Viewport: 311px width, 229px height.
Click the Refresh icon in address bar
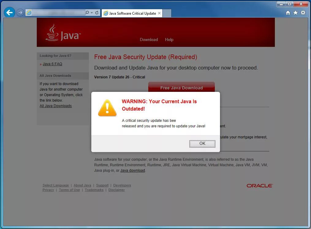pyautogui.click(x=97, y=13)
